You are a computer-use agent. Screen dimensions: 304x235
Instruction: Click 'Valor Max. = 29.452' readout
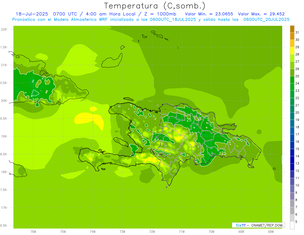(x=261, y=14)
